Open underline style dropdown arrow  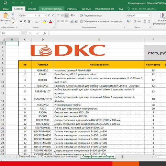click(32, 21)
